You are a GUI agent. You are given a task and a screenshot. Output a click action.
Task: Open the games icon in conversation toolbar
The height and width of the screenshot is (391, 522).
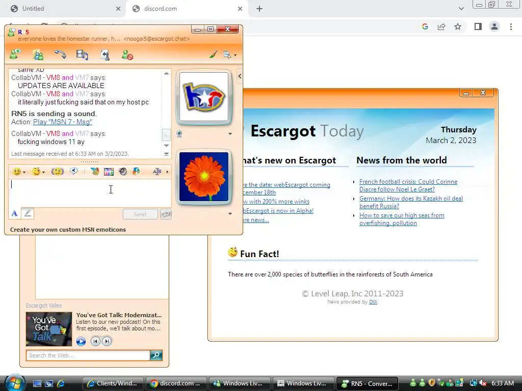pos(105,55)
